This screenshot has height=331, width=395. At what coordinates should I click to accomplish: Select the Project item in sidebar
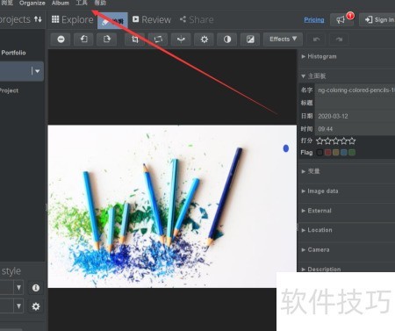(x=9, y=90)
